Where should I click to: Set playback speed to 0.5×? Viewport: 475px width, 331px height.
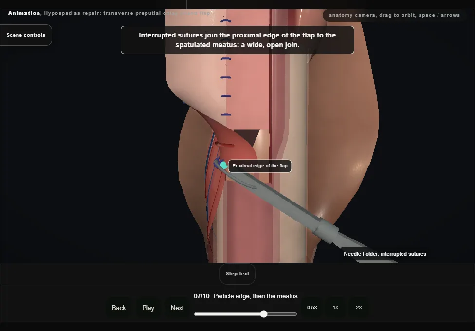coord(312,307)
